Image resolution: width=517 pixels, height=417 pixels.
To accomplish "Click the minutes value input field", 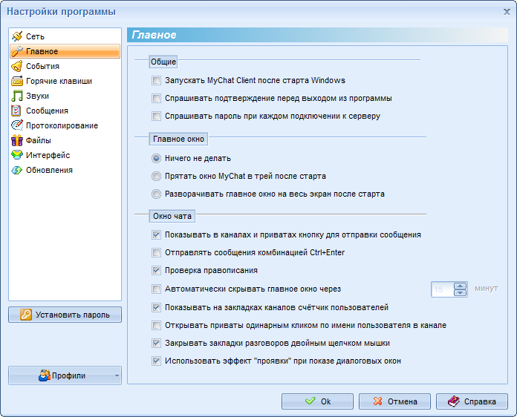I will [443, 289].
